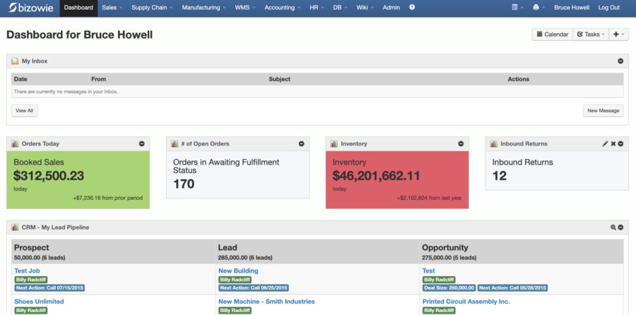636x315 pixels.
Task: Open the printer icon menu
Action: click(538, 7)
